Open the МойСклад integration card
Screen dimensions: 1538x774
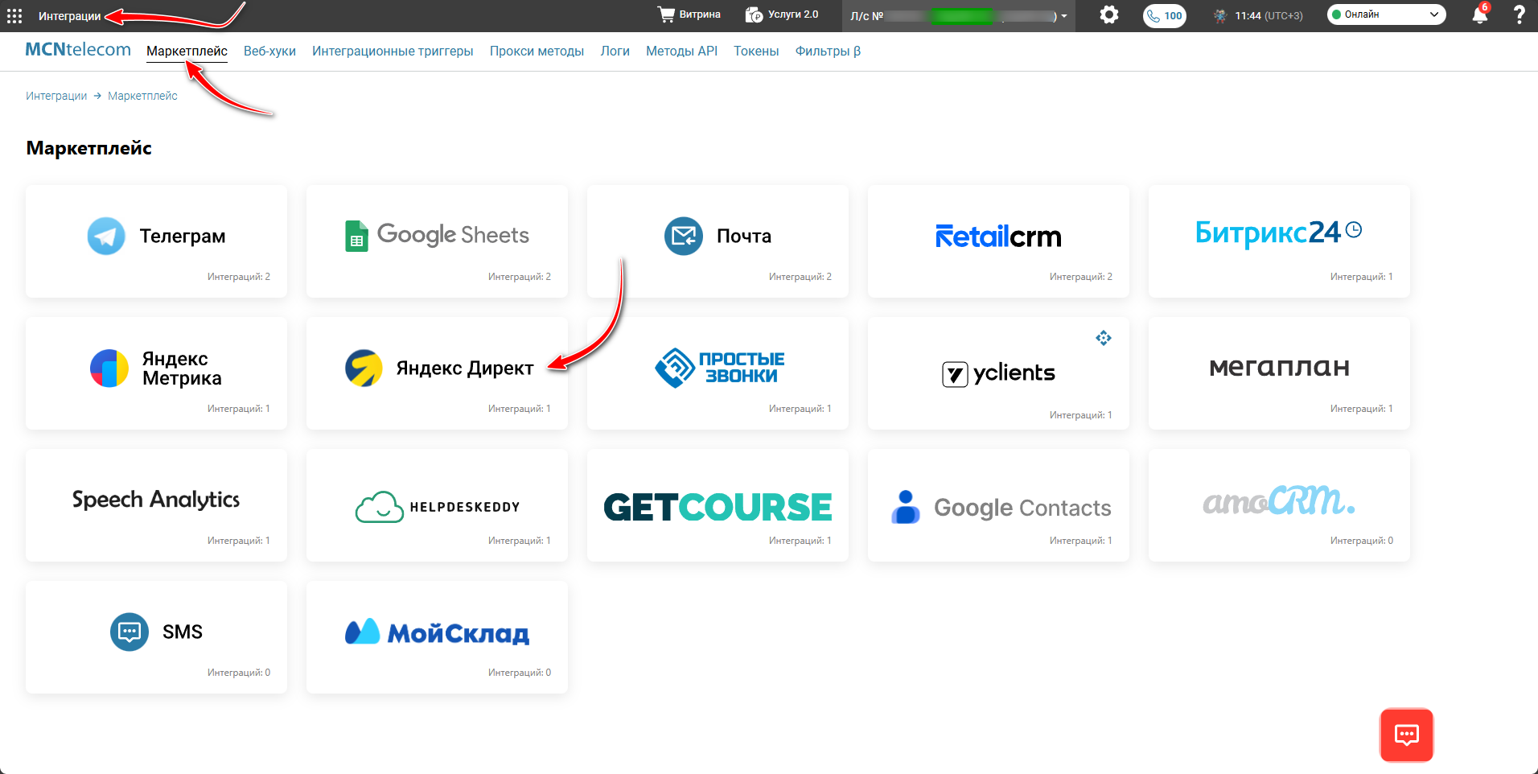437,637
